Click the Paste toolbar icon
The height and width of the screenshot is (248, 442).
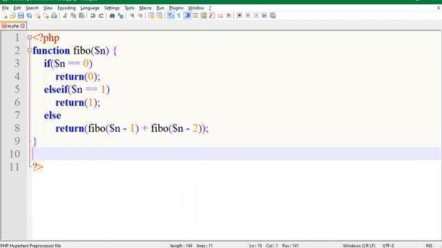click(x=81, y=16)
